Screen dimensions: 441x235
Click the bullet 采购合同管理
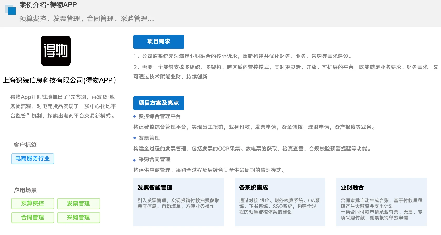pos(154,160)
